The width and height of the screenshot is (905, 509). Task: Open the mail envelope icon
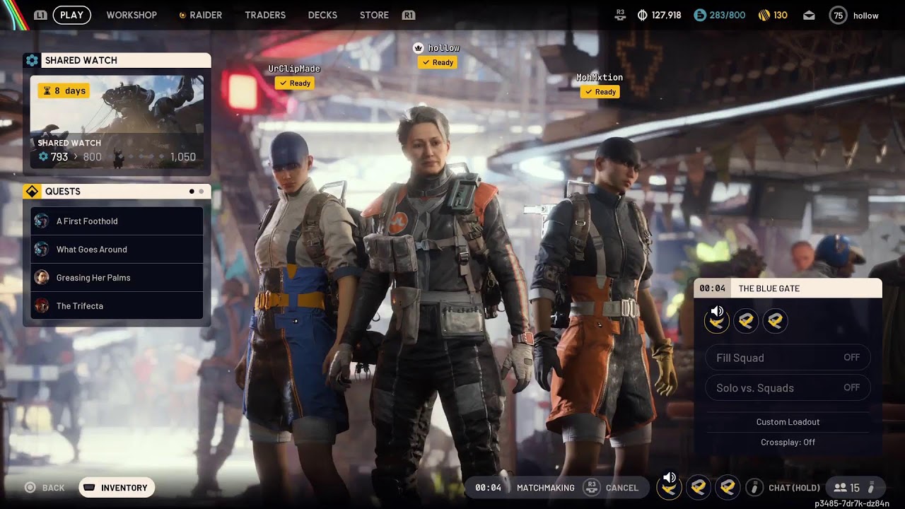coord(809,15)
